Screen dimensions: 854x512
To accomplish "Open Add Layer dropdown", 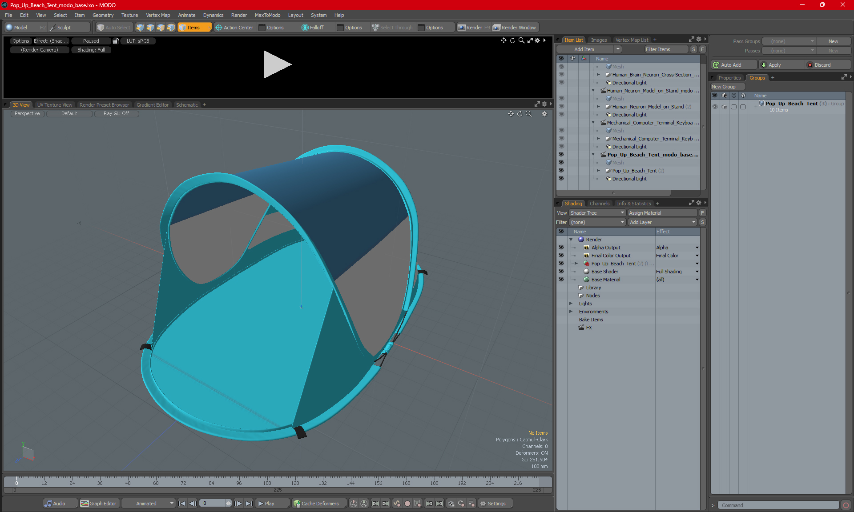I will (662, 222).
